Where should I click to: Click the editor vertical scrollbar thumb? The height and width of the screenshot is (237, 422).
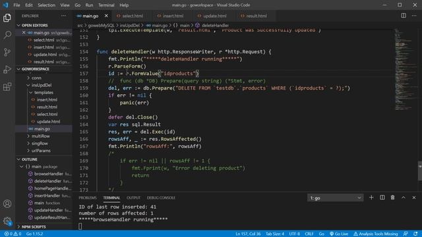point(420,171)
